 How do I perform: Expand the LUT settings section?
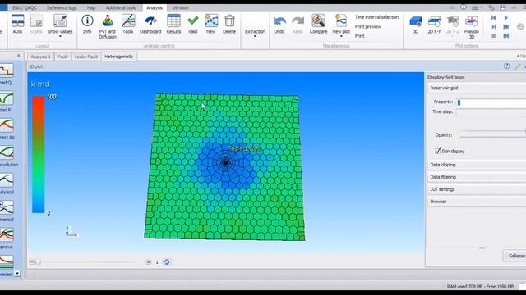click(x=477, y=189)
